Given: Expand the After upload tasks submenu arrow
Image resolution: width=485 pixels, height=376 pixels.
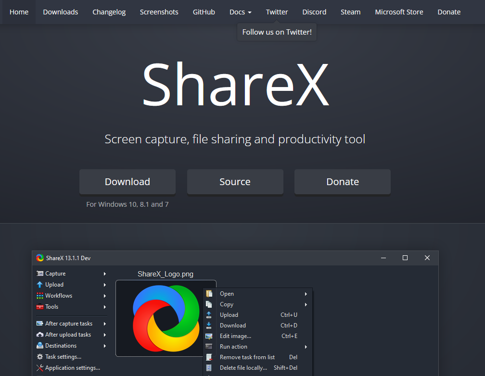Looking at the screenshot, I should (105, 335).
